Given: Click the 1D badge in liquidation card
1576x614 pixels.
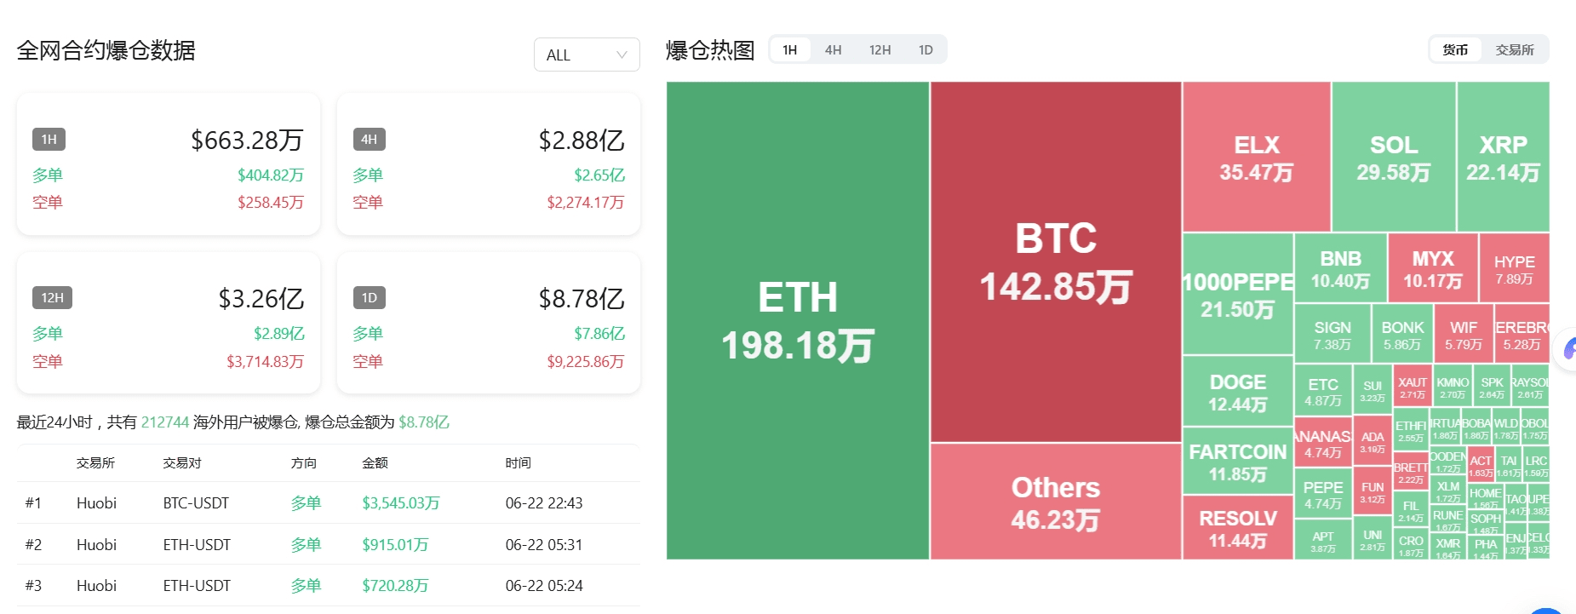Looking at the screenshot, I should coord(369,297).
